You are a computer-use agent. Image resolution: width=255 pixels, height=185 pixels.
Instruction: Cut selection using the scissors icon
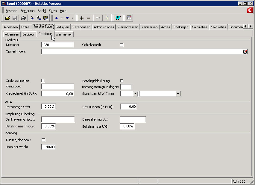(x=32, y=18)
